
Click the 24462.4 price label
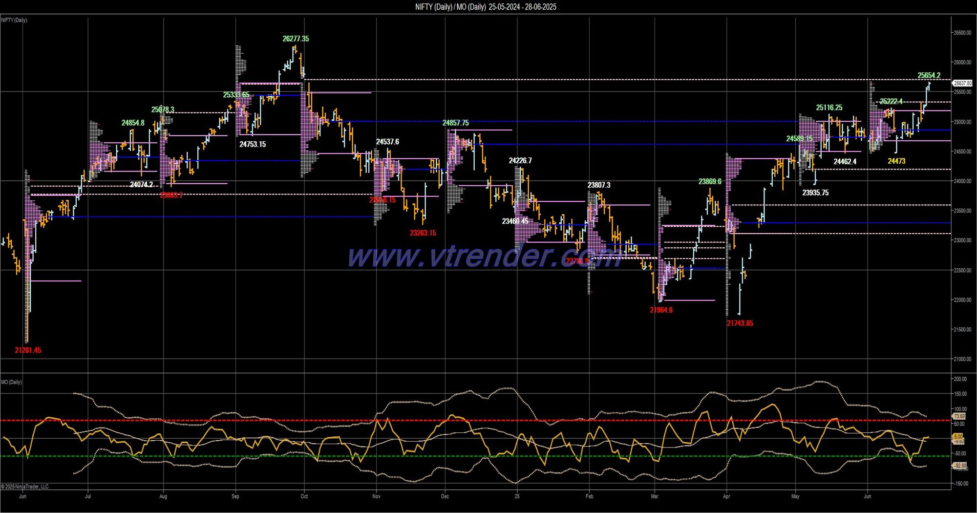(845, 161)
